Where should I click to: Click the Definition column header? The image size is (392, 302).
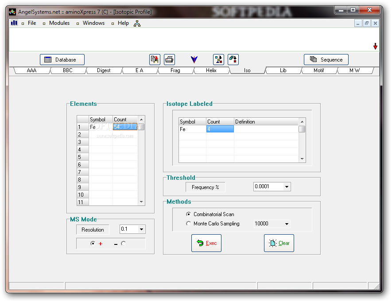pyautogui.click(x=266, y=122)
